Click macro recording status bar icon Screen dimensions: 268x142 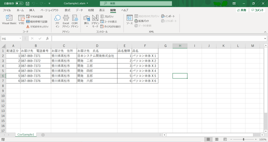(3, 140)
